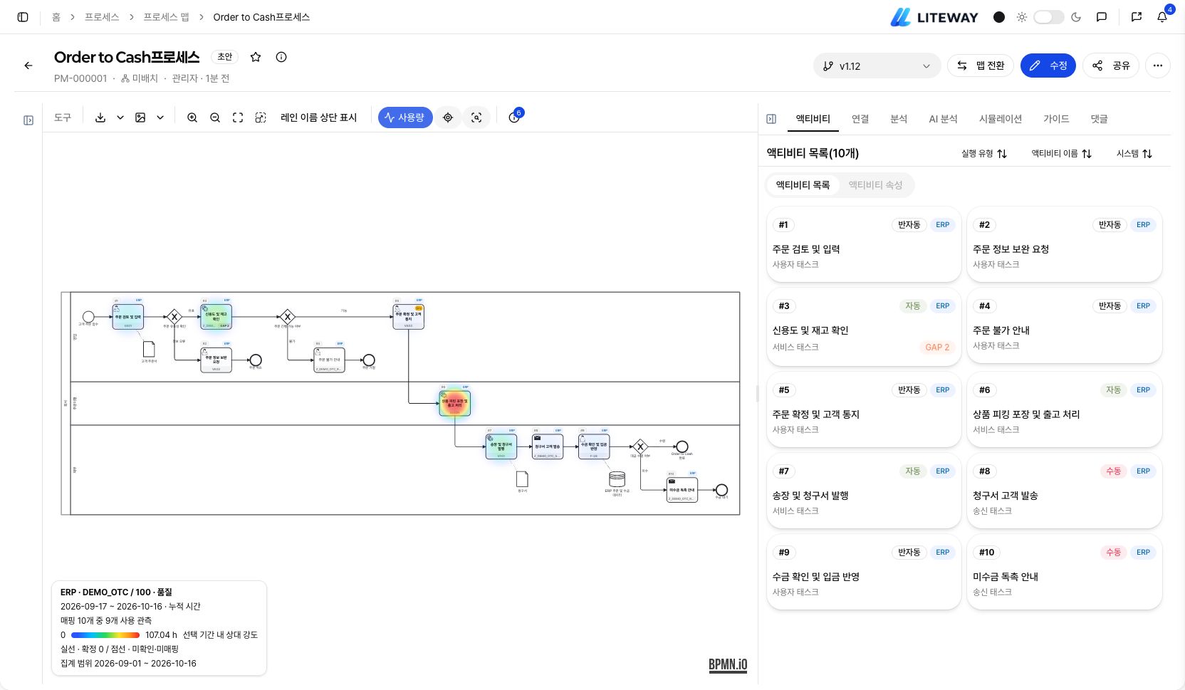The height and width of the screenshot is (690, 1185).
Task: Select the 액티비티 속성 segment
Action: coord(875,185)
